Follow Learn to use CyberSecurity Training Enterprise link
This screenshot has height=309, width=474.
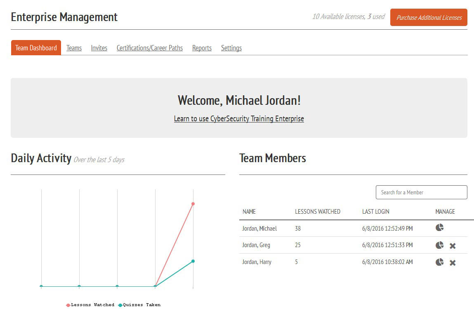tap(239, 119)
